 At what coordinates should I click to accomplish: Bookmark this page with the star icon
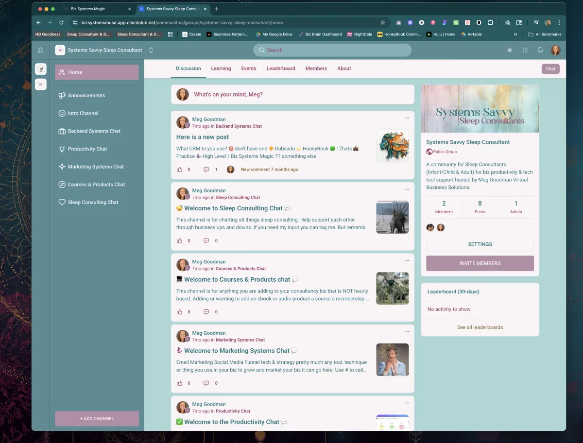(x=383, y=22)
